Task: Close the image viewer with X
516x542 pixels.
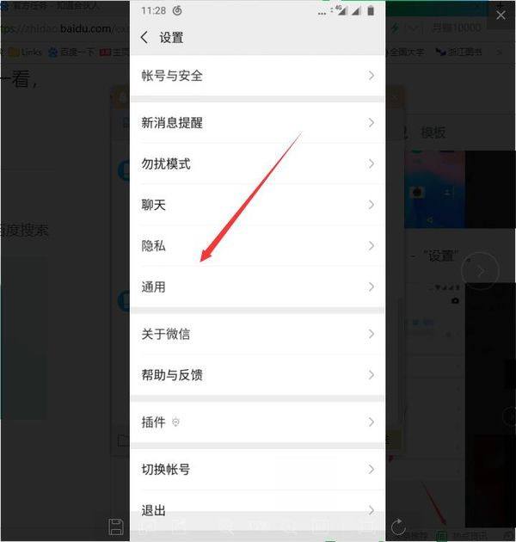Action: coord(501,15)
